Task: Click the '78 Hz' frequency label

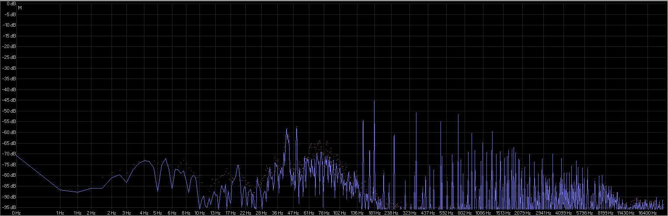Action: pyautogui.click(x=324, y=213)
